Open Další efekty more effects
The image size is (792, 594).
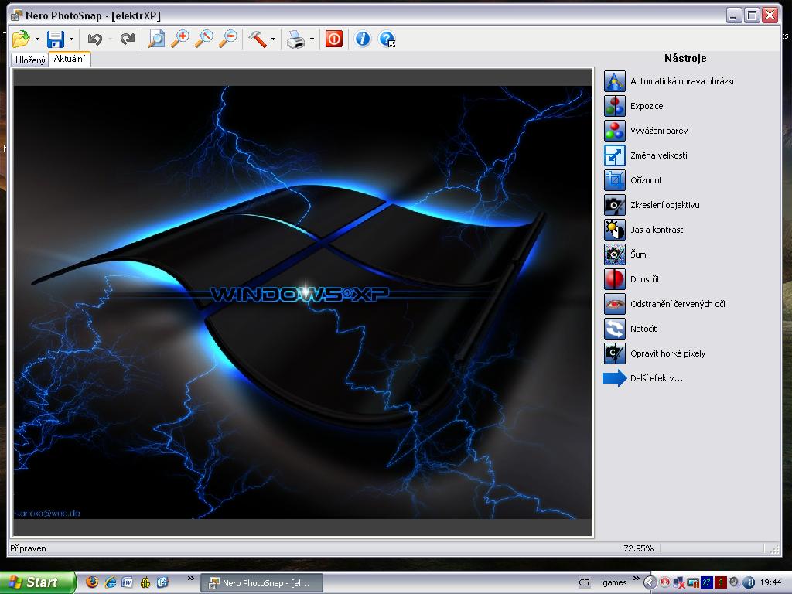(x=643, y=378)
